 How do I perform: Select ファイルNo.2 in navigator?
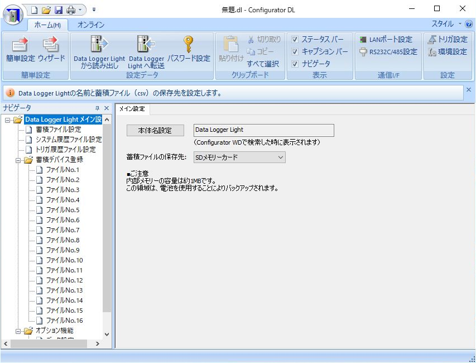click(x=62, y=179)
